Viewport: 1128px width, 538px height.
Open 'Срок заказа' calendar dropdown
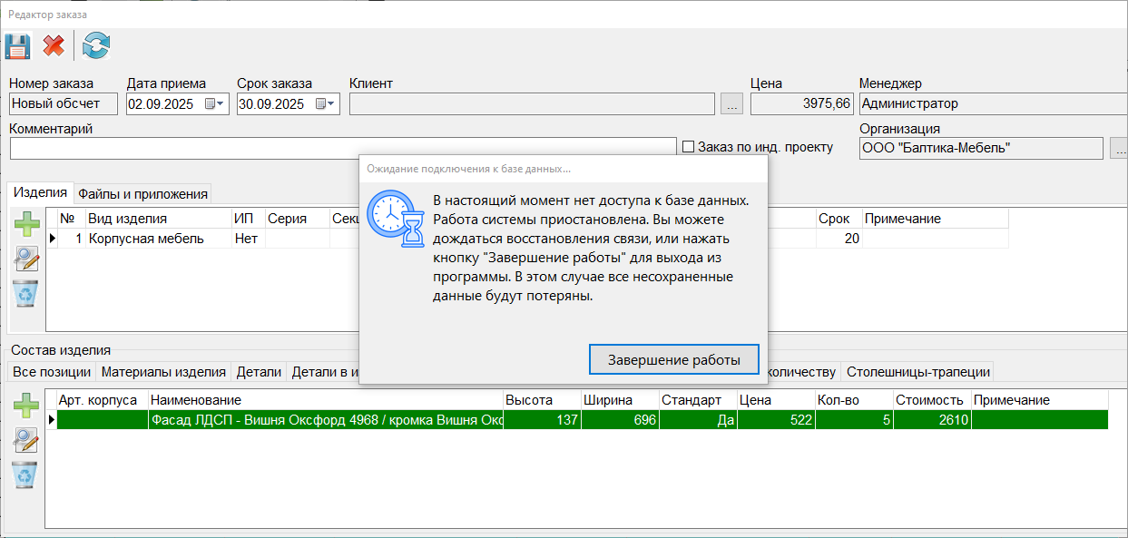326,104
